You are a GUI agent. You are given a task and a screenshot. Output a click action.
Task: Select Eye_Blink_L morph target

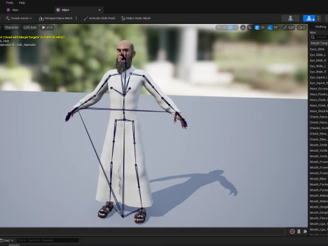318,55
